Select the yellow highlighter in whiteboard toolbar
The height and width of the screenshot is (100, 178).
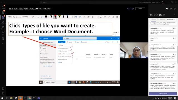pyautogui.click(x=59, y=17)
